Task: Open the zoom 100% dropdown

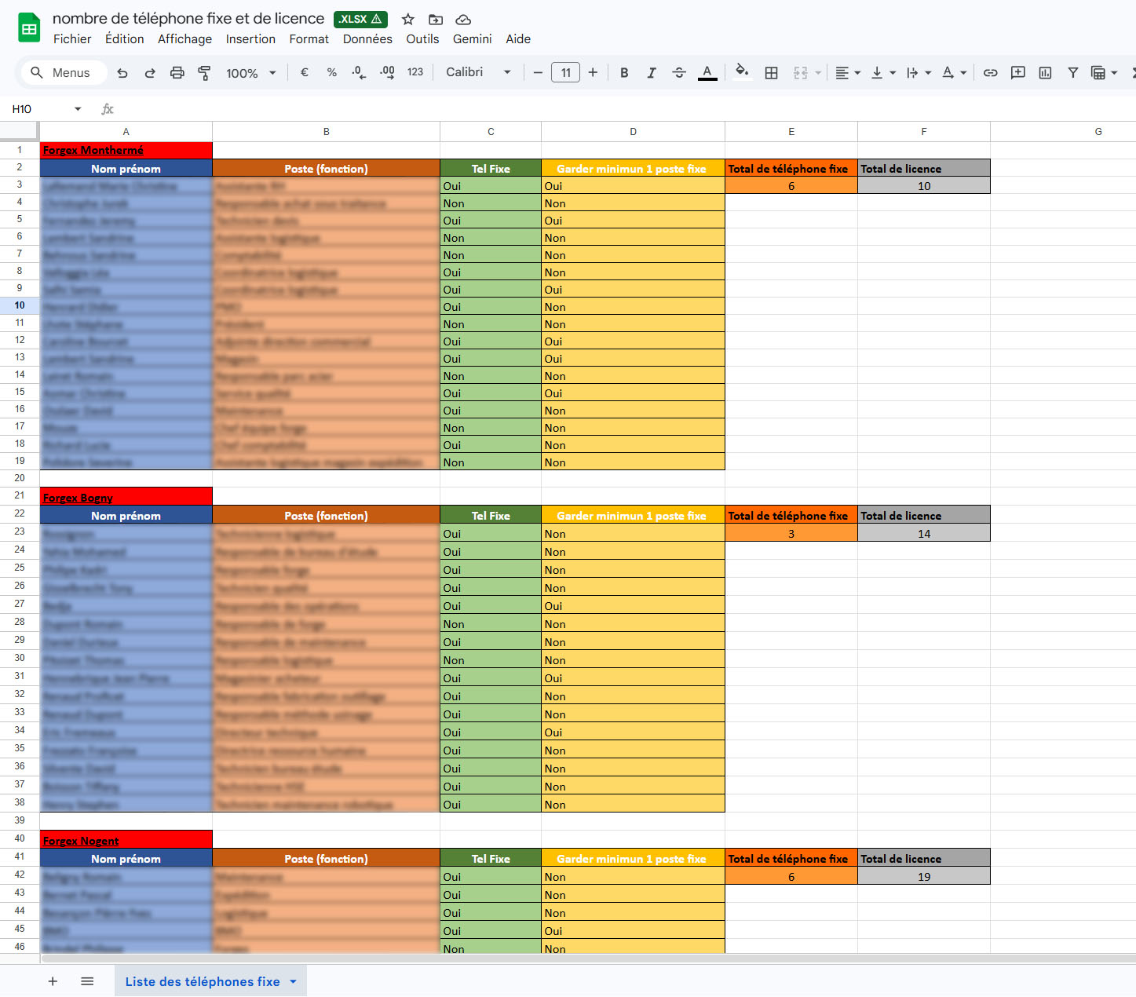Action: coord(251,73)
